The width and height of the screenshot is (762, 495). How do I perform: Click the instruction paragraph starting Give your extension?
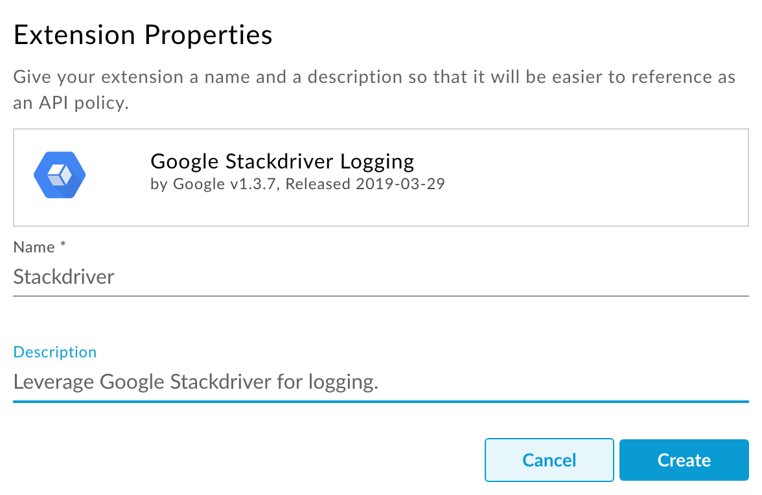click(375, 90)
